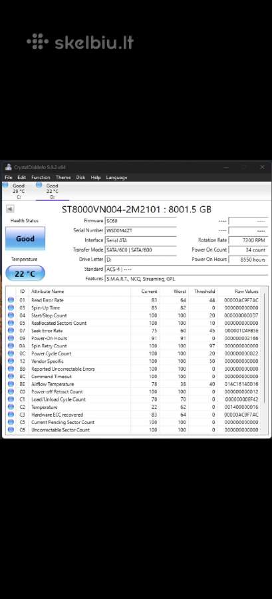
Task: Click the CrystalDiskInfo title bar icon
Action: 9,167
